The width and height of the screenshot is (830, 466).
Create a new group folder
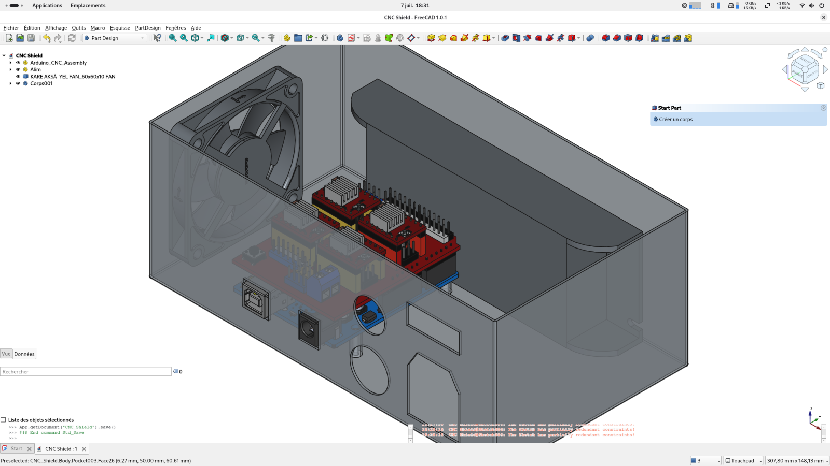298,38
